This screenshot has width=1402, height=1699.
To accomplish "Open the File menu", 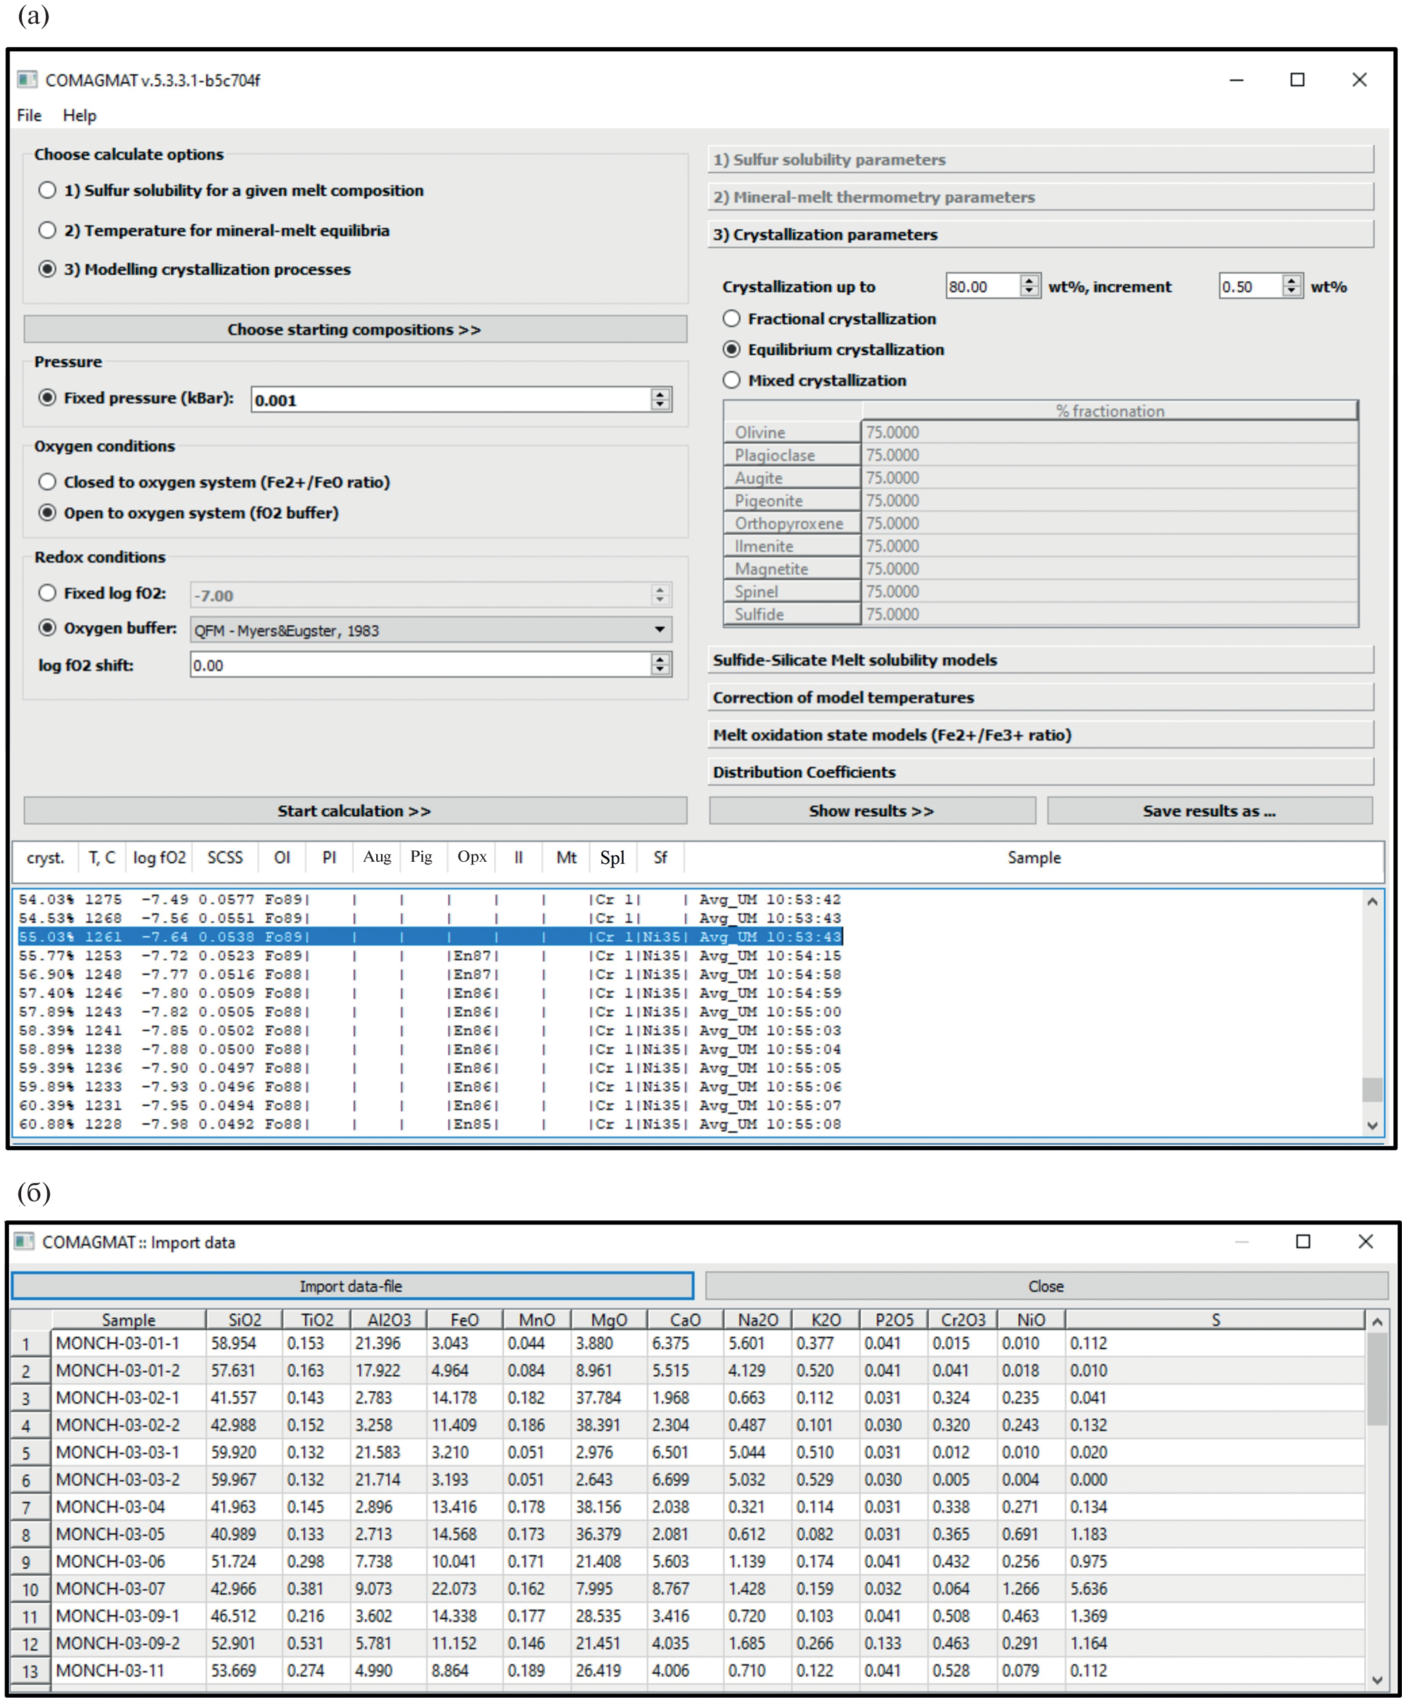I will [x=29, y=115].
